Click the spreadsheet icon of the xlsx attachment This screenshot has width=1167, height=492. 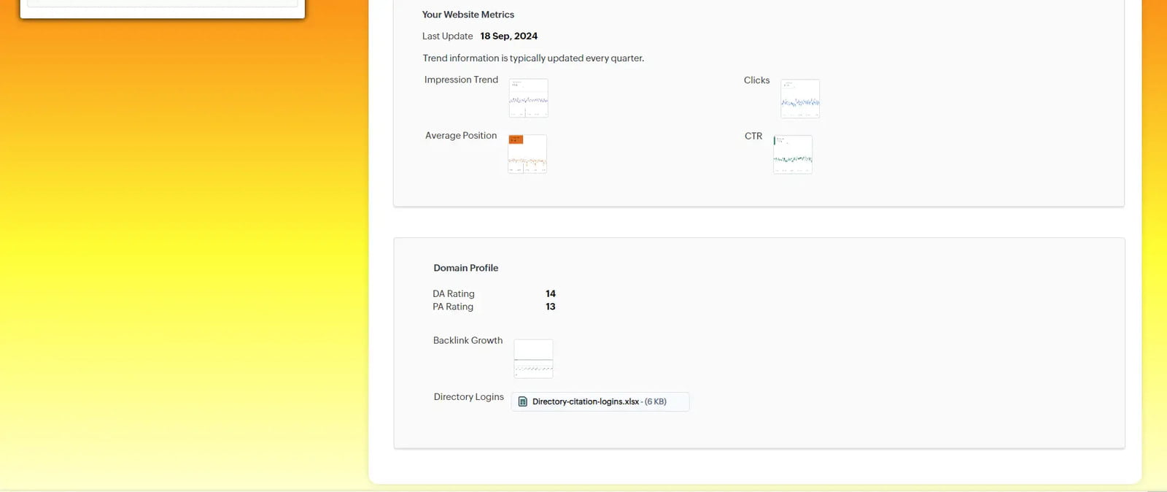(522, 401)
